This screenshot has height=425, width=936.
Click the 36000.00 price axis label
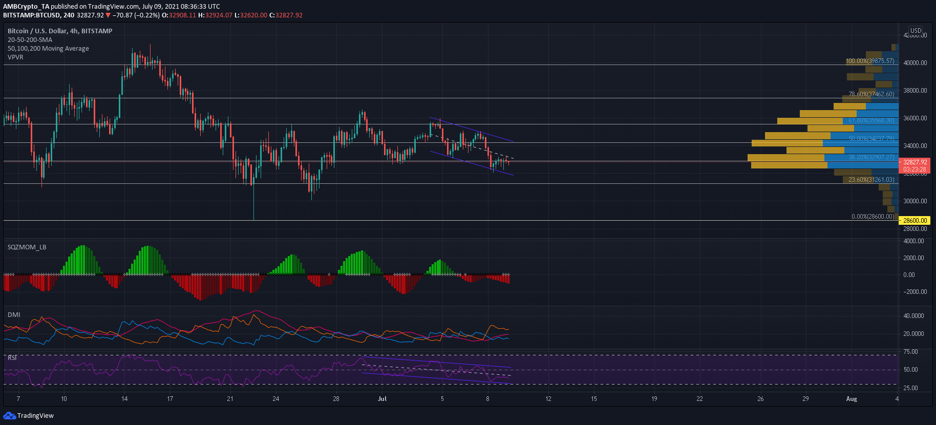915,118
